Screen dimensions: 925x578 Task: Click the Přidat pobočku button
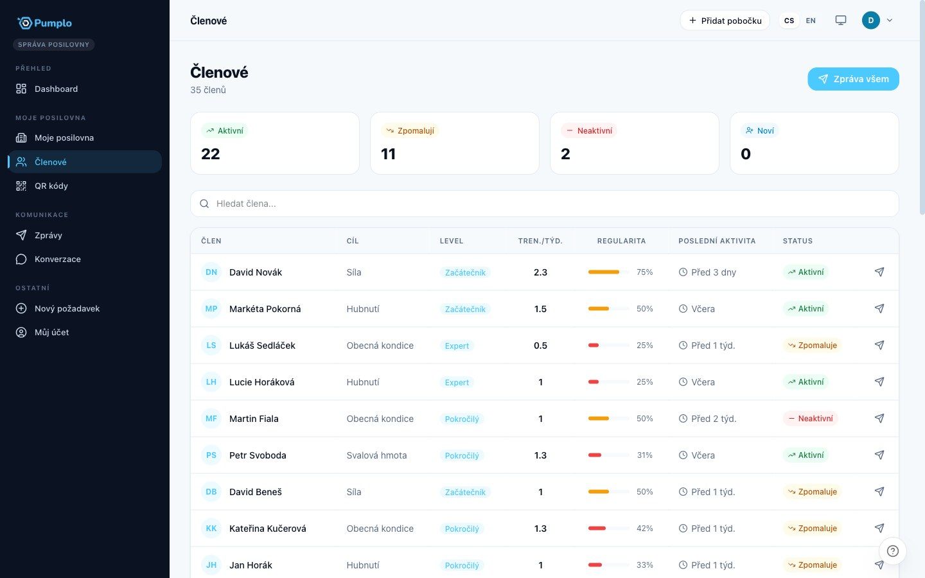725,21
